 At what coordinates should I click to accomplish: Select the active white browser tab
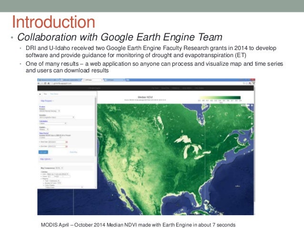click(x=92, y=80)
